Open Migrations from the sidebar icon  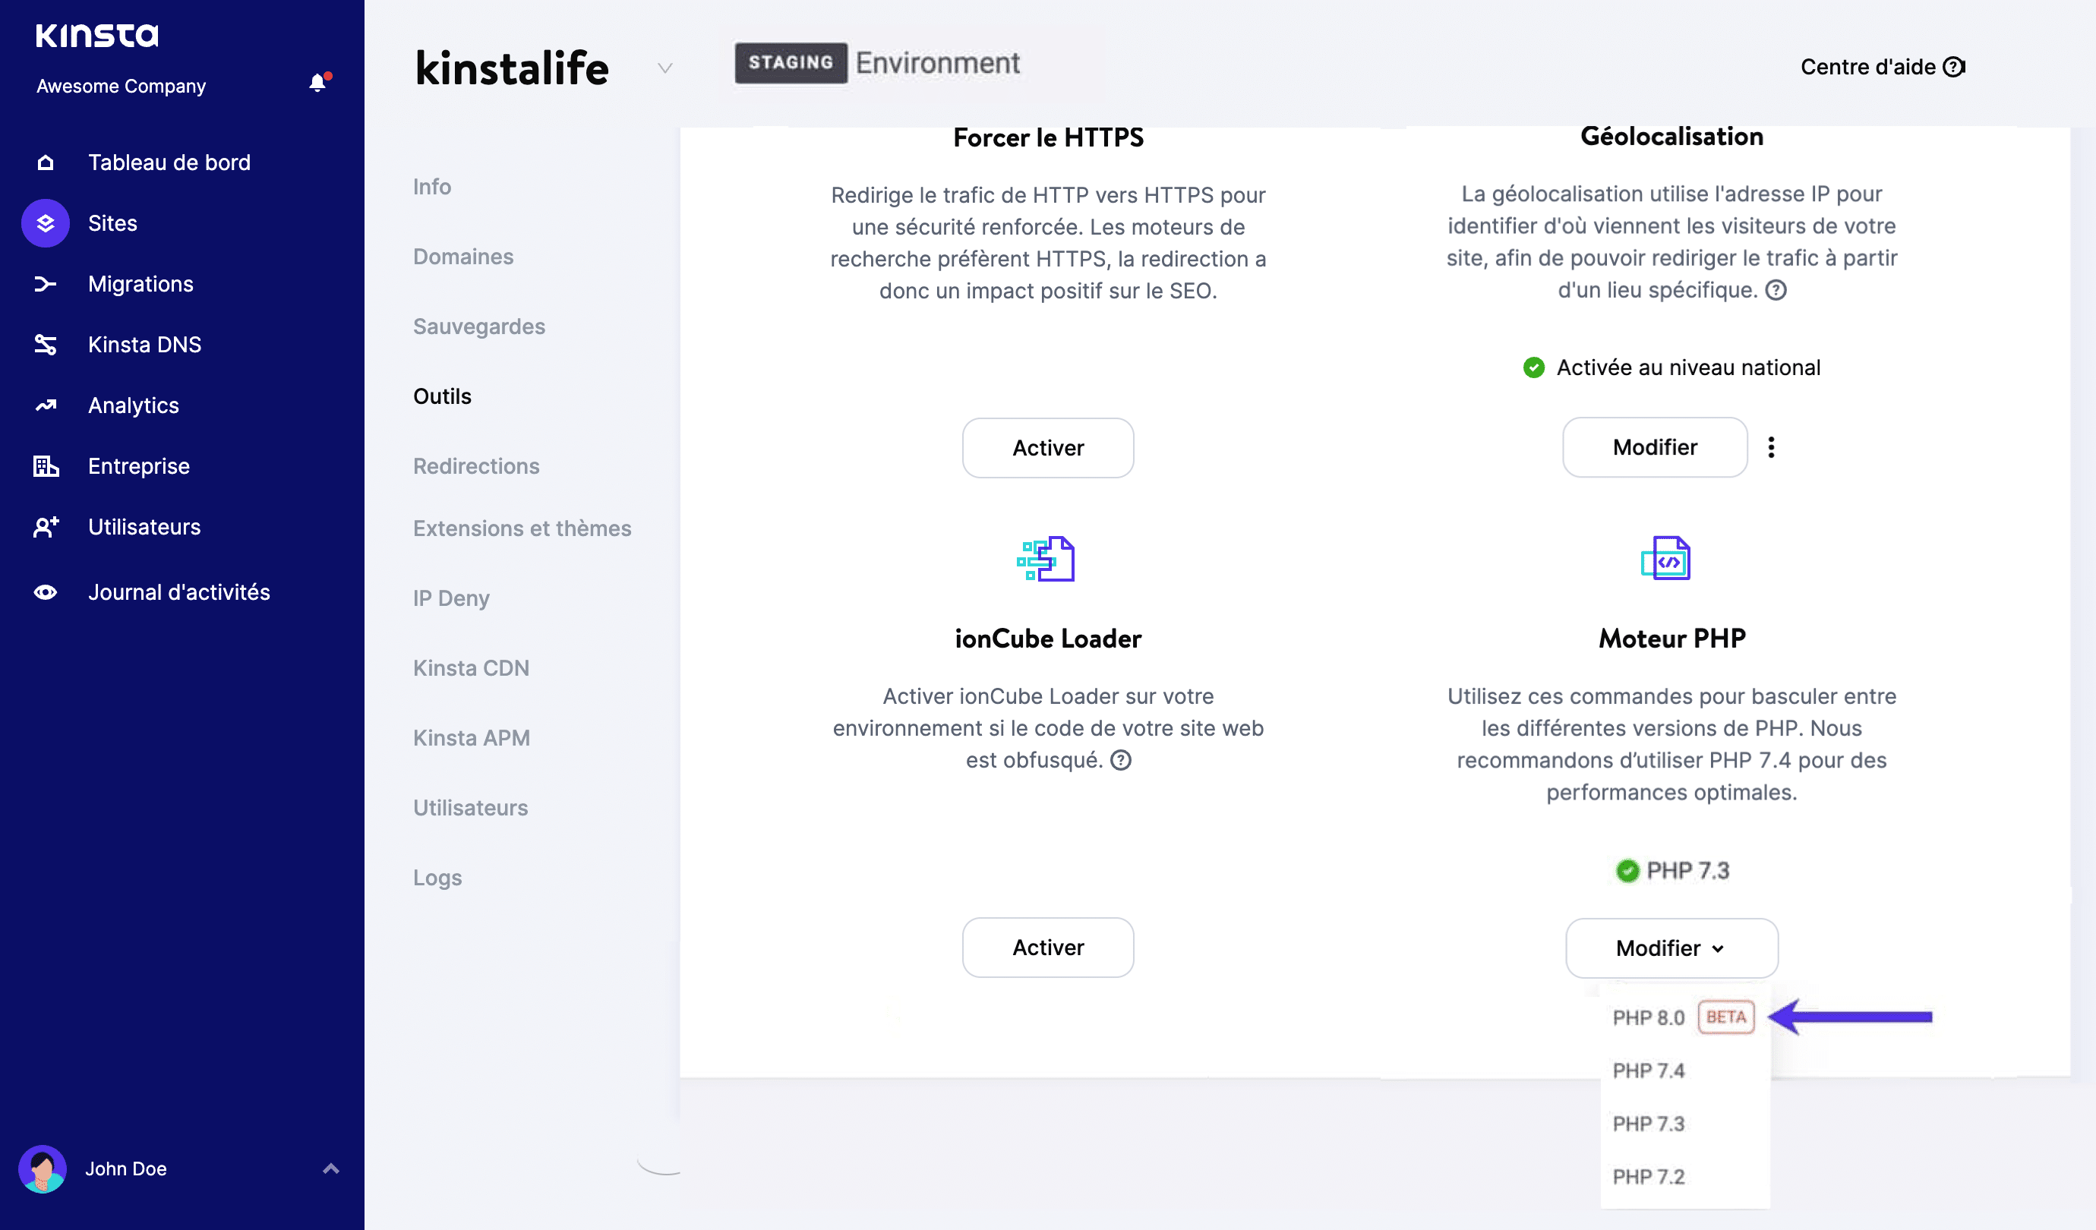(x=45, y=284)
